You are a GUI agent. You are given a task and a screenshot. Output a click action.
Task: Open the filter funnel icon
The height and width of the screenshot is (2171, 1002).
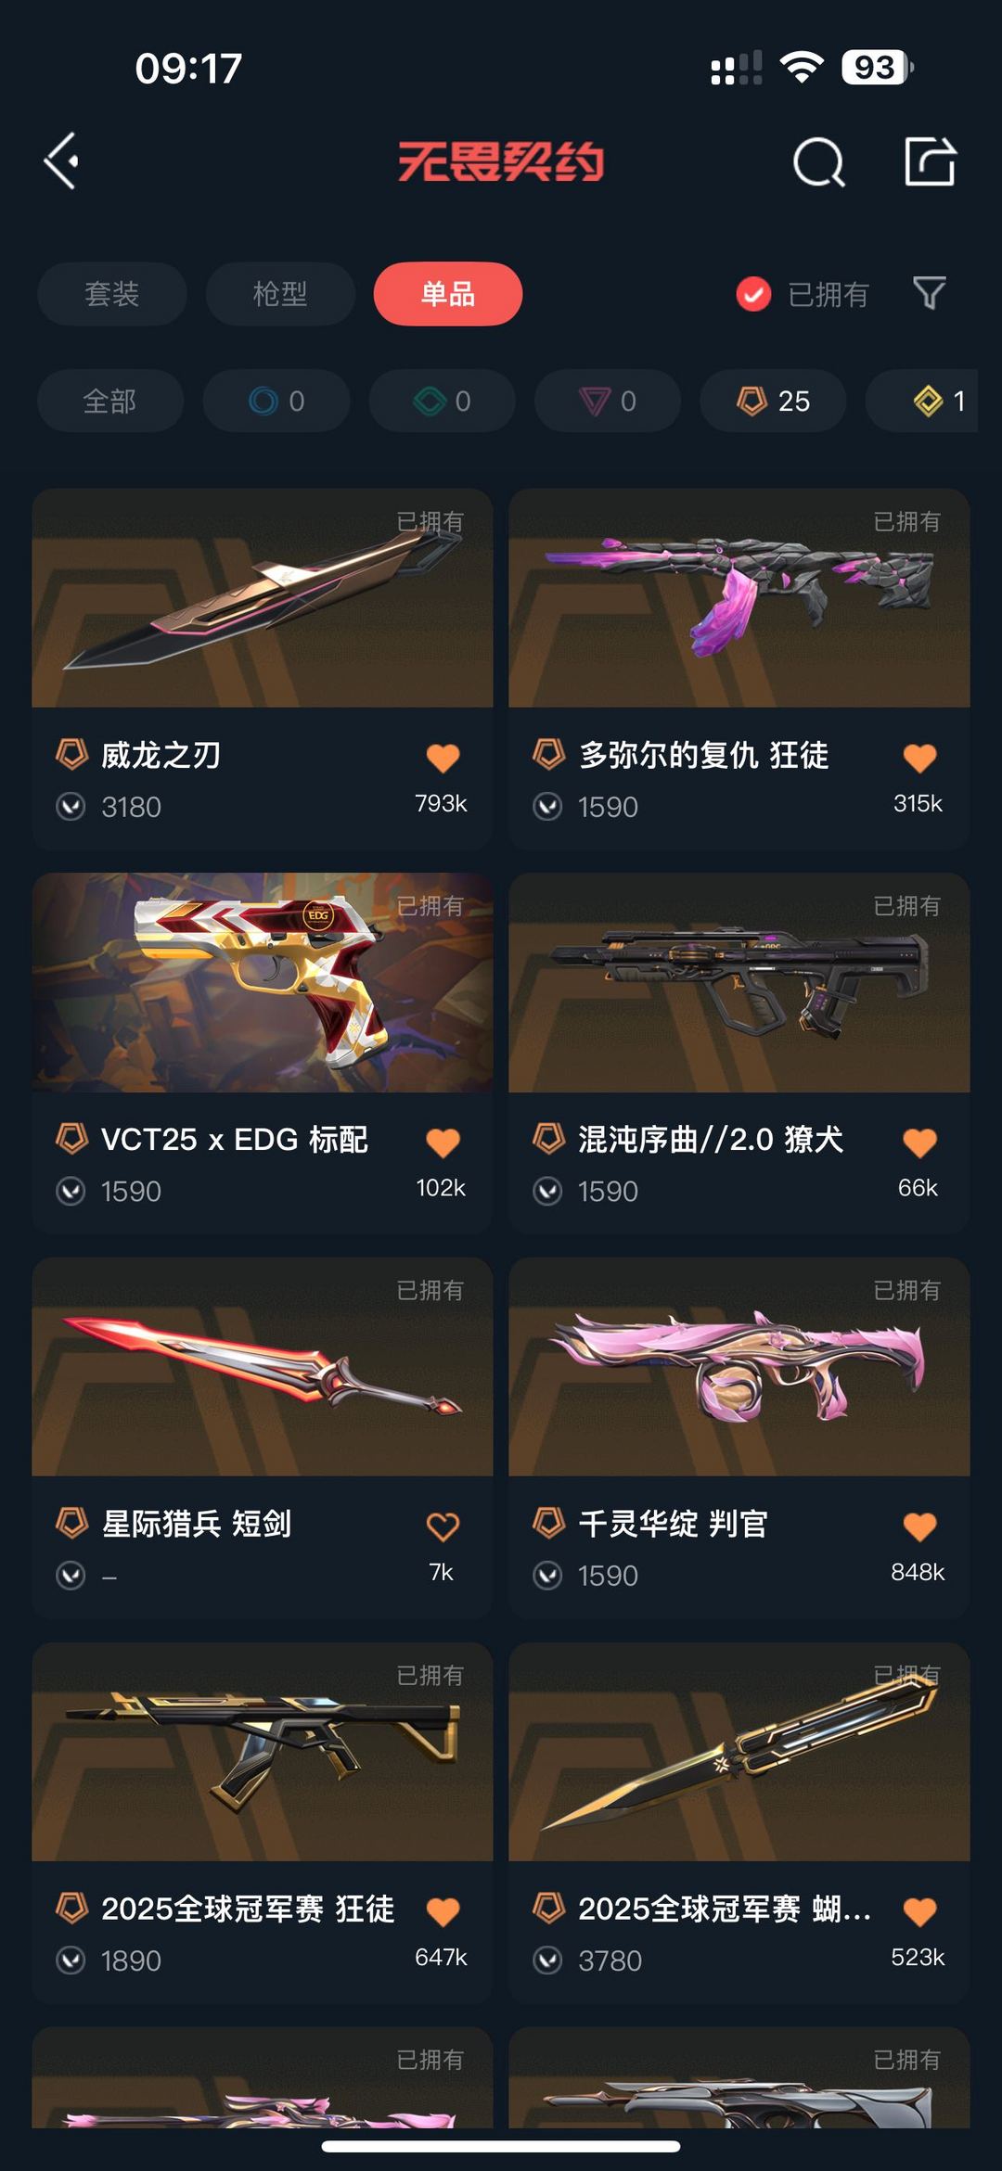point(929,293)
